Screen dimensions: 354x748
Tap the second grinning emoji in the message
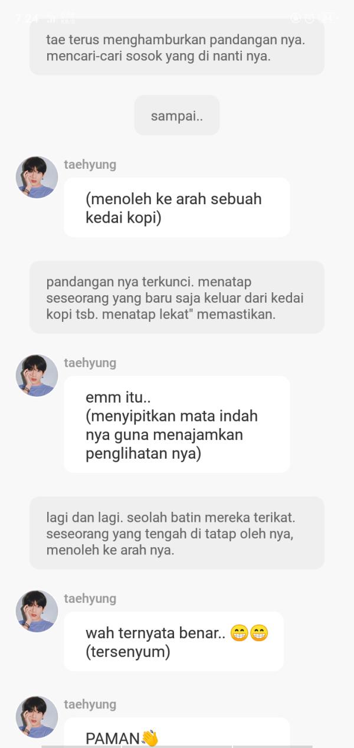click(259, 633)
